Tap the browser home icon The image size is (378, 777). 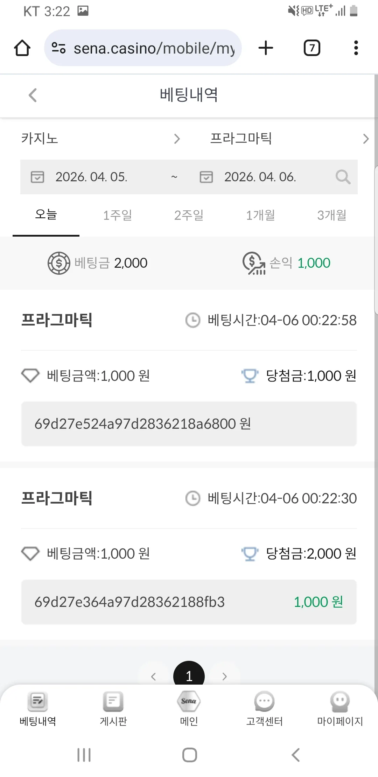(x=22, y=48)
